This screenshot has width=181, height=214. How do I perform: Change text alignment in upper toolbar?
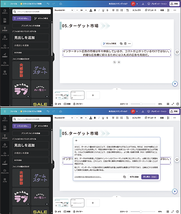pos(113,10)
